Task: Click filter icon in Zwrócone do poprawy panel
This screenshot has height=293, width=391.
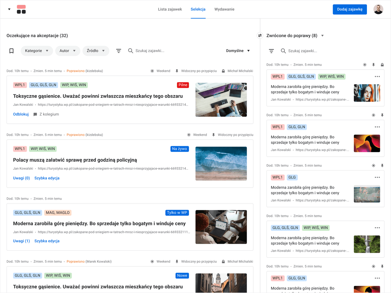Action: (271, 51)
